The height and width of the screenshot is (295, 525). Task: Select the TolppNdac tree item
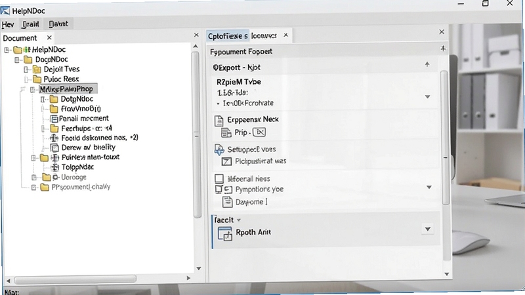[77, 167]
